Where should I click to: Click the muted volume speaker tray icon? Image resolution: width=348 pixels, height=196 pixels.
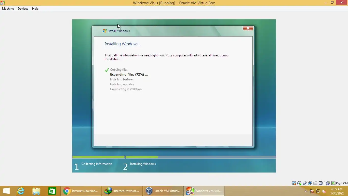(324, 191)
